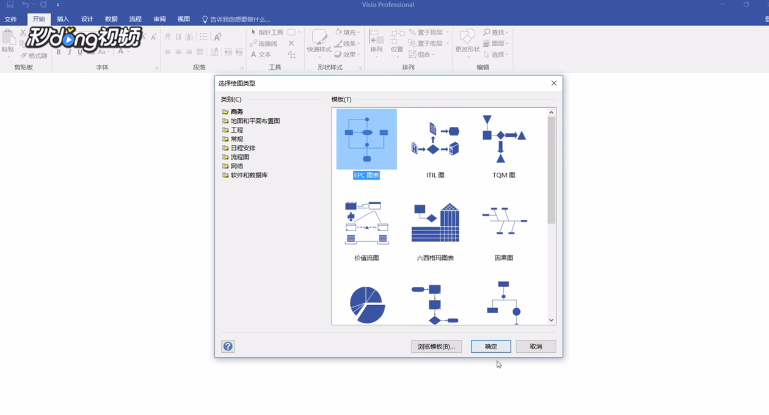Toggle italic I formatting

coord(69,52)
